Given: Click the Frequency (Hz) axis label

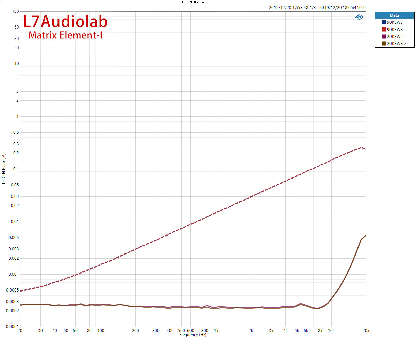Looking at the screenshot, I should (193, 335).
